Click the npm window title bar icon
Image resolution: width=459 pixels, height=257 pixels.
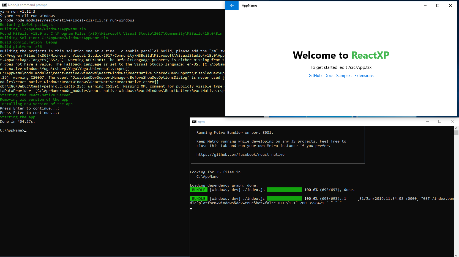coord(193,121)
